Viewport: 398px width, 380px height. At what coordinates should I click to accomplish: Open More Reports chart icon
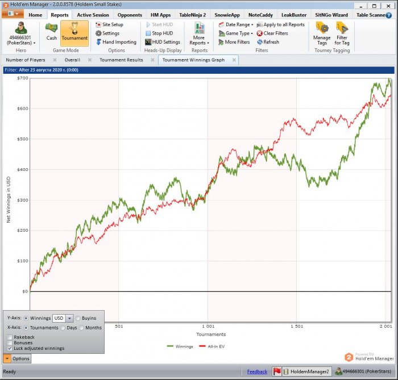coord(200,28)
